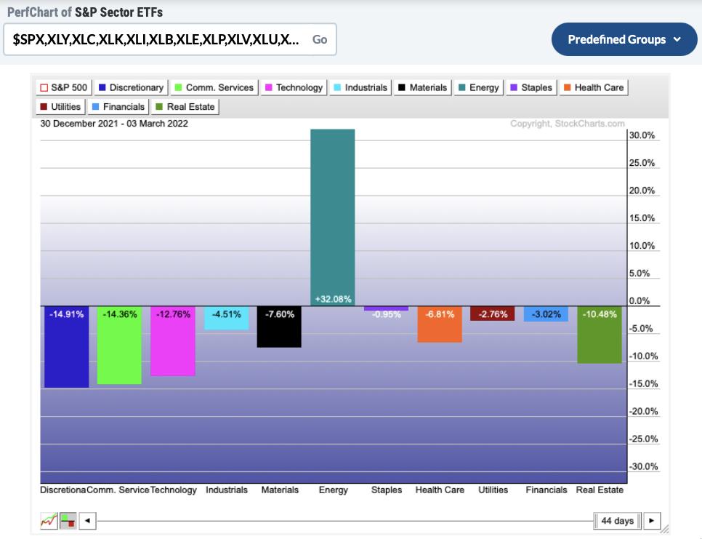Select the Health Care legend item

click(593, 87)
